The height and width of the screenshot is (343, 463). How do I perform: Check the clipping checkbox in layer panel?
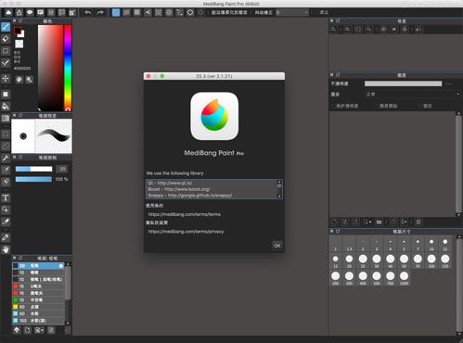377,106
